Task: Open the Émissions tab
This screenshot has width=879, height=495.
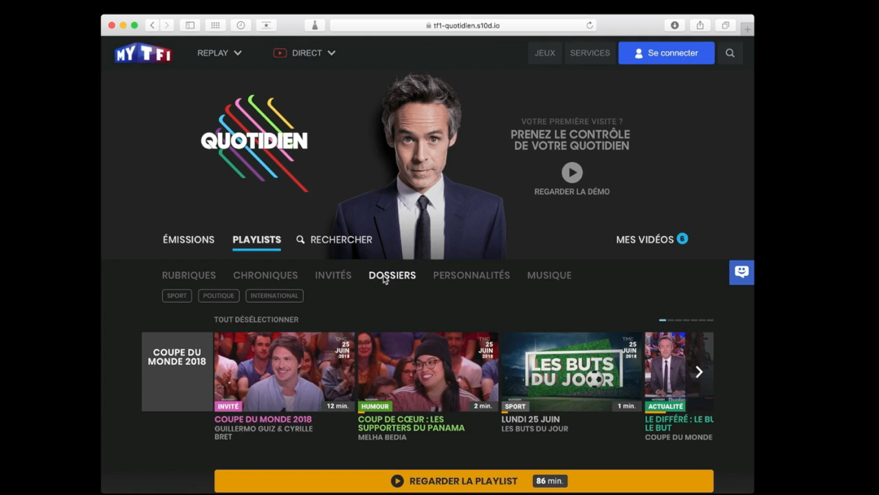Action: [x=188, y=239]
